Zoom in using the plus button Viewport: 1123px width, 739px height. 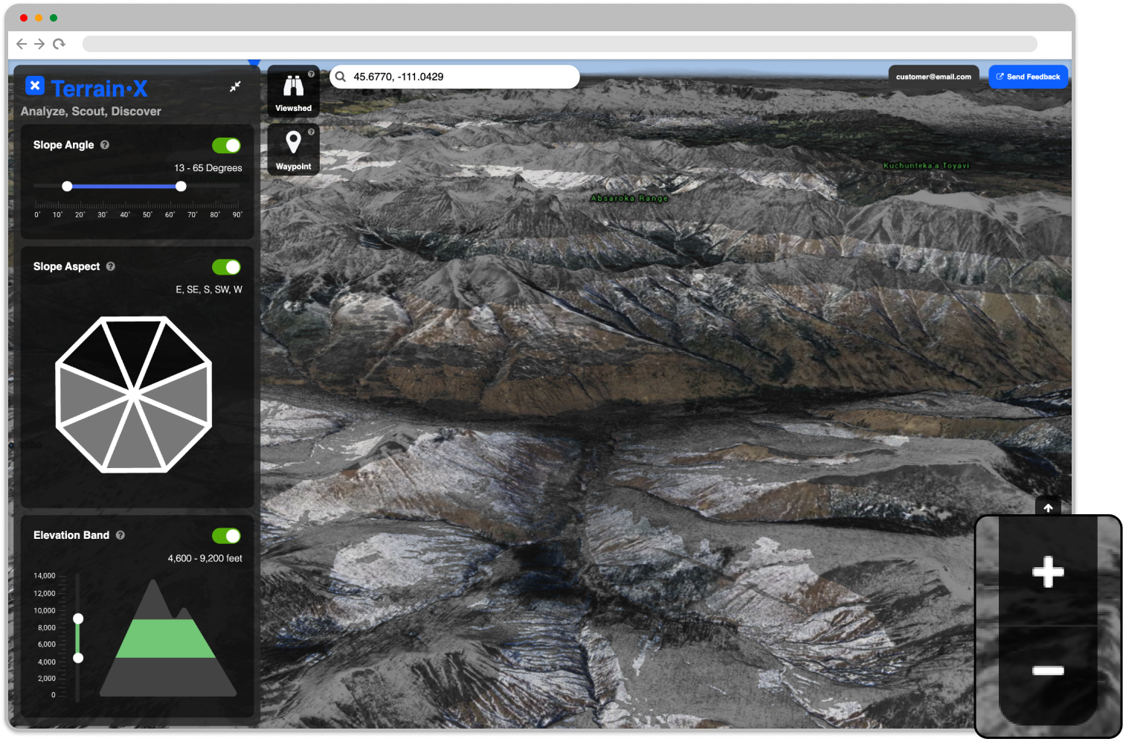click(x=1048, y=572)
